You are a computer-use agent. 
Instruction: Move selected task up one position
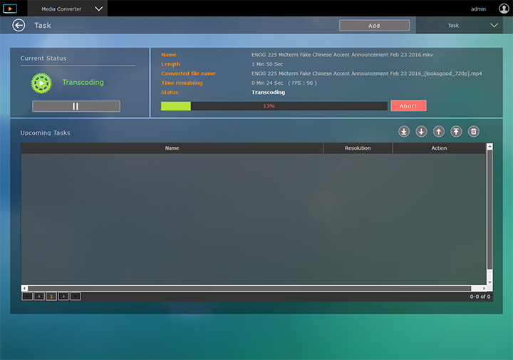[439, 132]
